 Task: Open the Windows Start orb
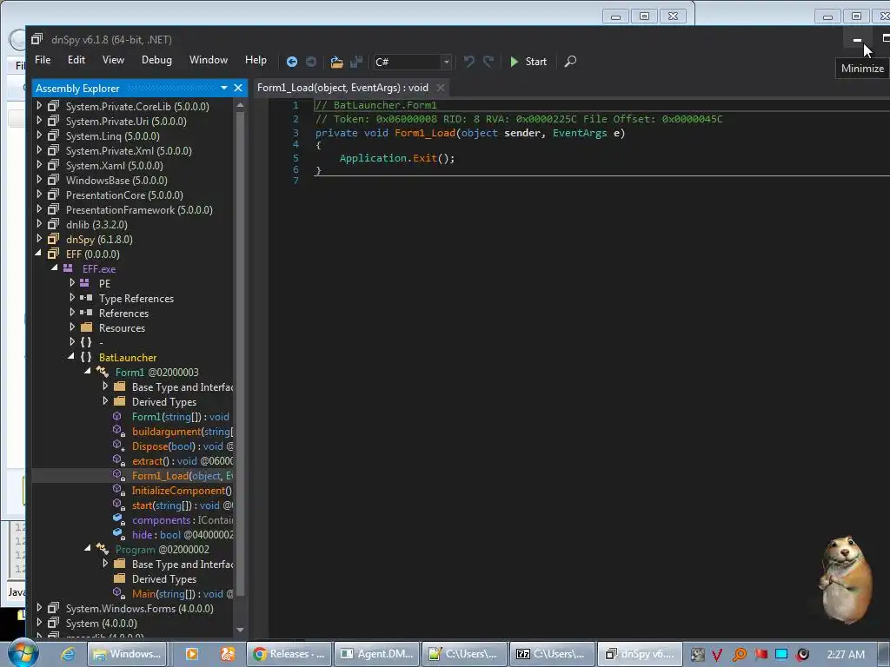coord(23,654)
